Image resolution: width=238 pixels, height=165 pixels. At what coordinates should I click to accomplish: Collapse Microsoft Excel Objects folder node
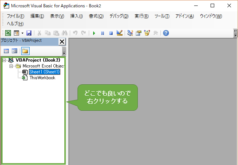pos(11,66)
